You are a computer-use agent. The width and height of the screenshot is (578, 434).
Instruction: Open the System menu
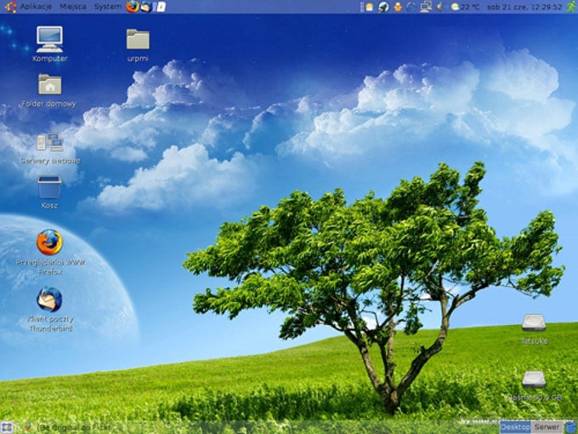[x=108, y=7]
